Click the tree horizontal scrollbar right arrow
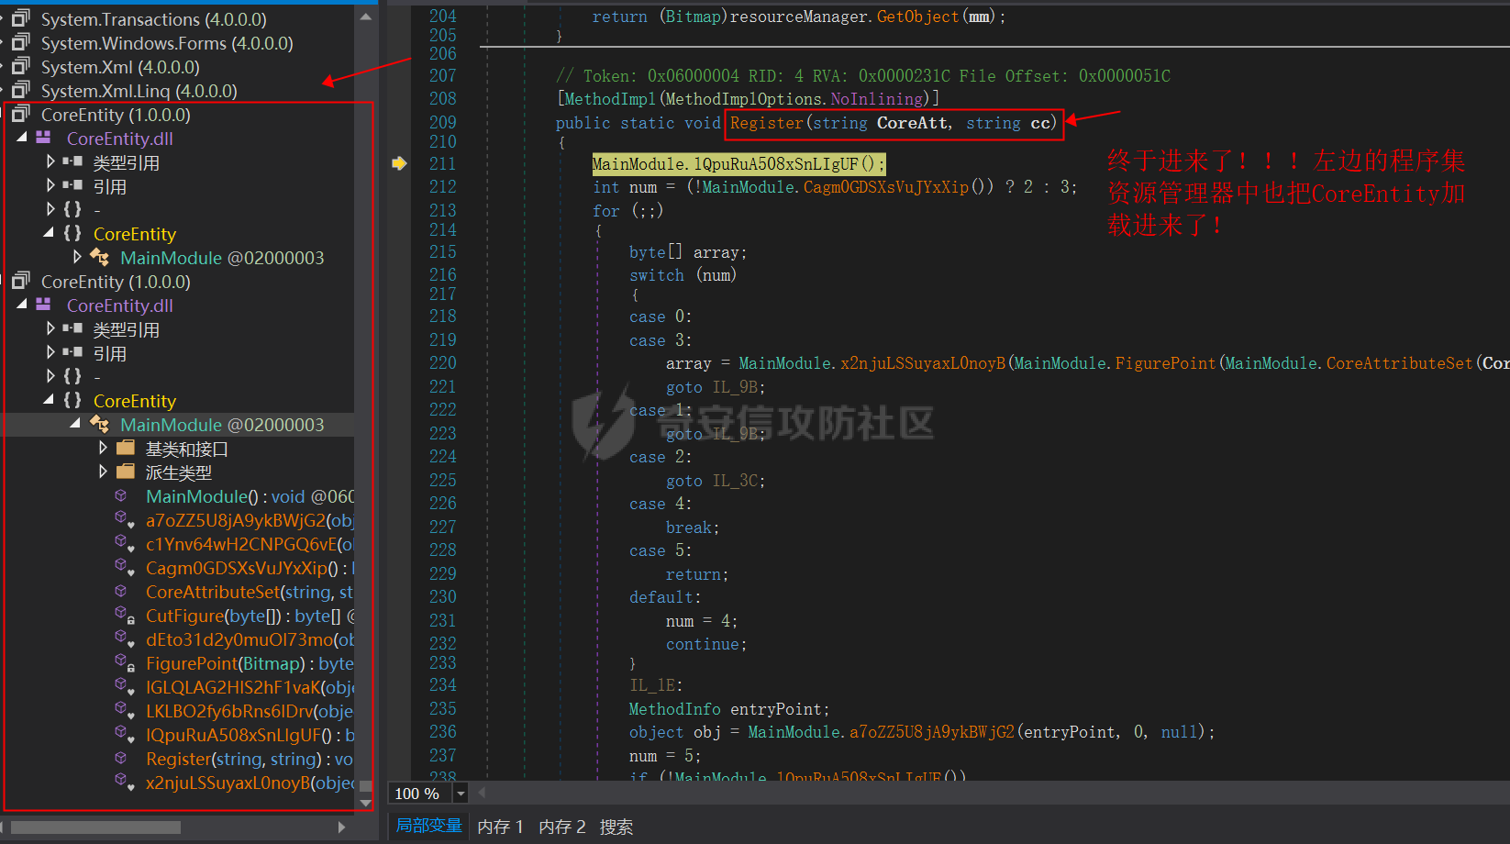Viewport: 1510px width, 844px height. tap(341, 827)
